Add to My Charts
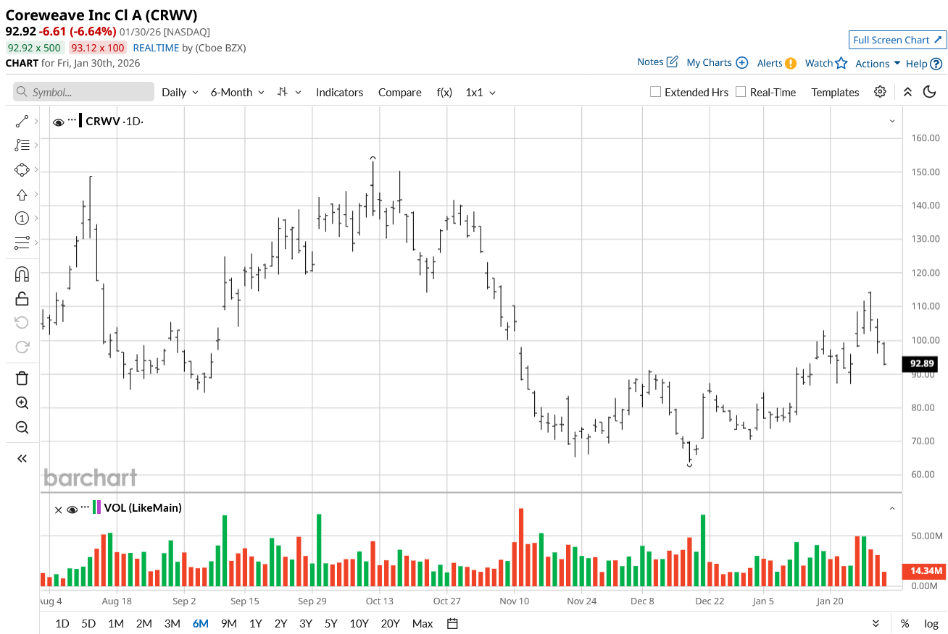 pos(717,63)
